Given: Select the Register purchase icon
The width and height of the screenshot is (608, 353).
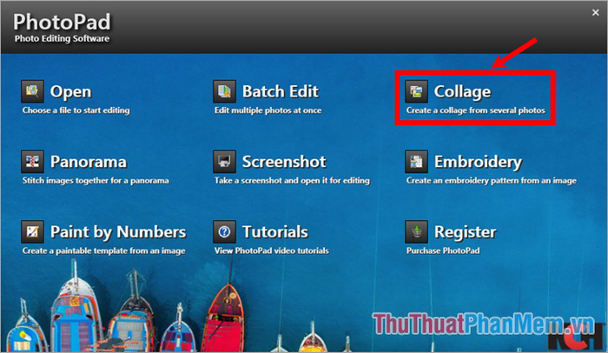Looking at the screenshot, I should point(416,232).
